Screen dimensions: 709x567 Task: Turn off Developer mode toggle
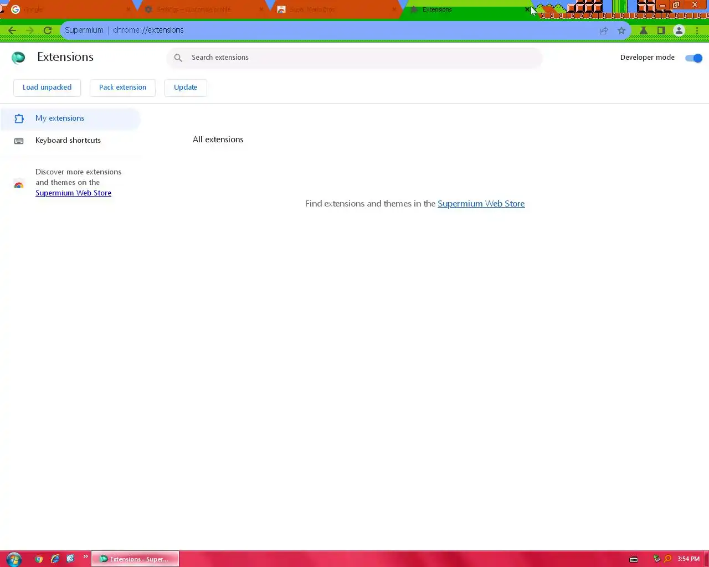693,58
